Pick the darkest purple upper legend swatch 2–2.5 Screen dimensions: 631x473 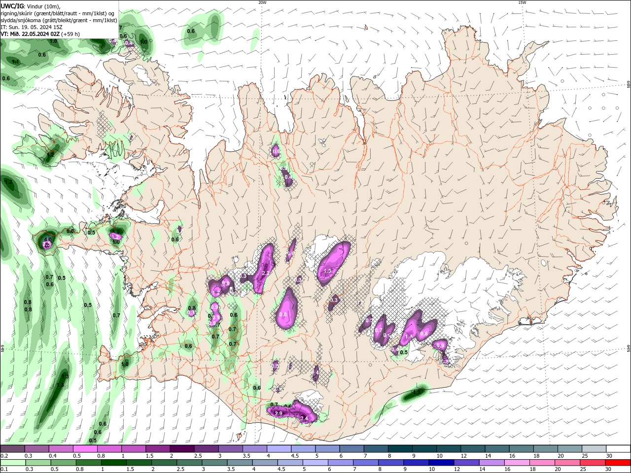182,449
